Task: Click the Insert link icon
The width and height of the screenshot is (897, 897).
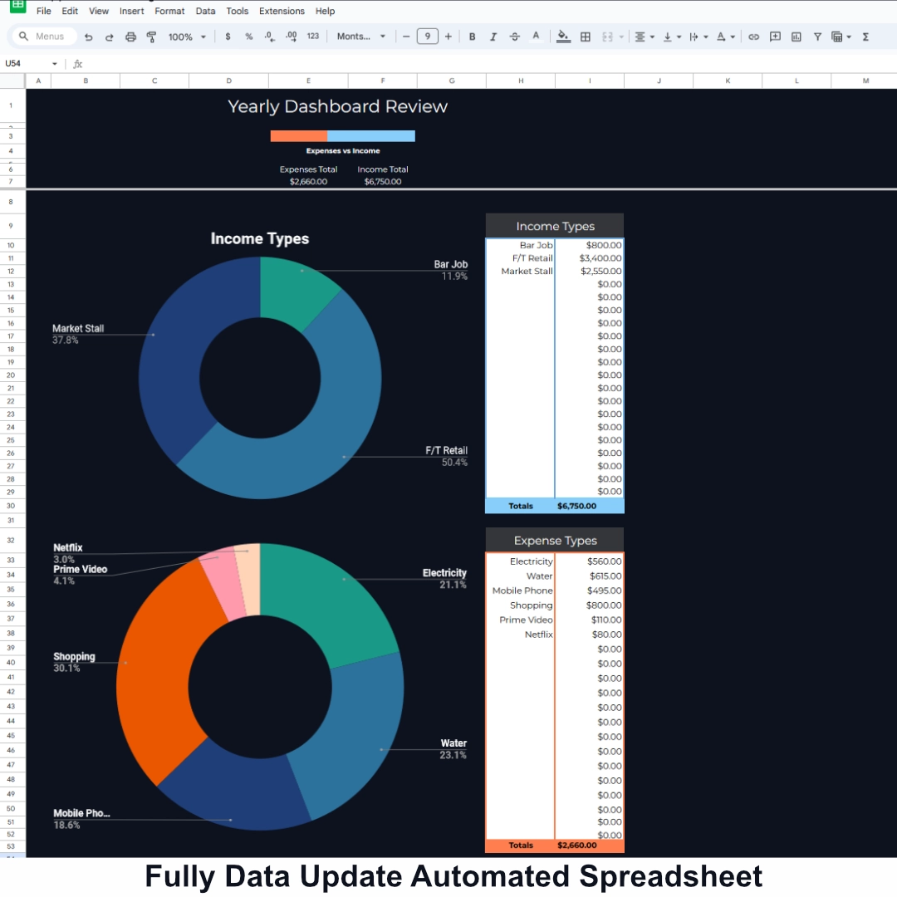Action: [754, 37]
